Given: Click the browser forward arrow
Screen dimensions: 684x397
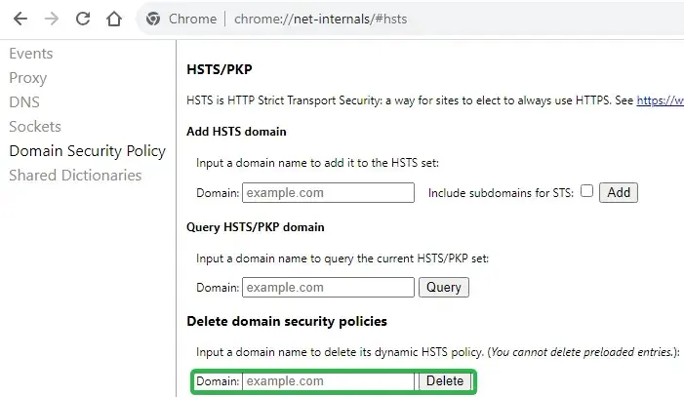Looking at the screenshot, I should click(x=52, y=19).
